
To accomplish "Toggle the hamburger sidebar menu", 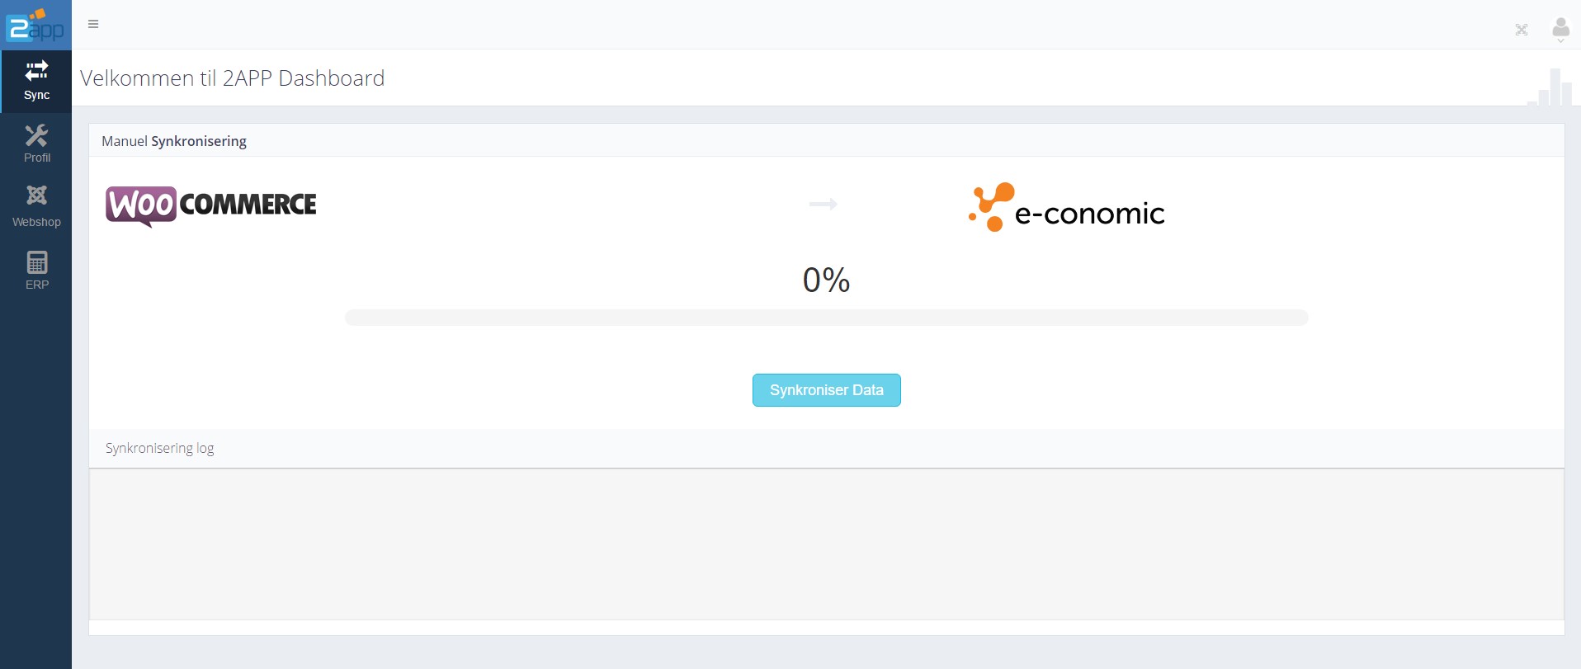I will click(93, 24).
